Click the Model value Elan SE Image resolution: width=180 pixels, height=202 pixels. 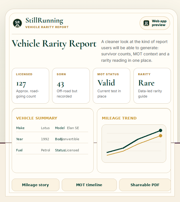point(73,128)
